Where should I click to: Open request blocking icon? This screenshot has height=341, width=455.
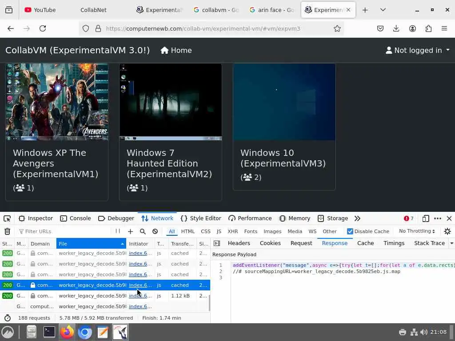155,231
